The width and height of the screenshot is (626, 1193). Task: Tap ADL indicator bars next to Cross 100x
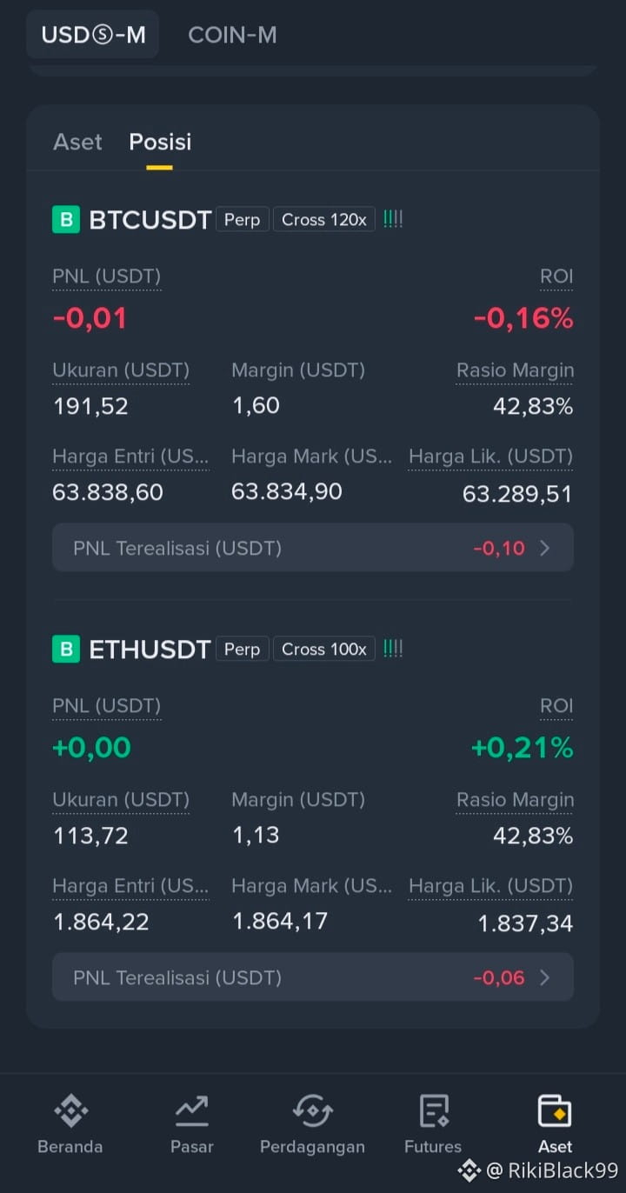(393, 649)
